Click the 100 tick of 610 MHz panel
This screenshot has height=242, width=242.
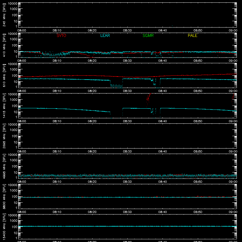tap(15, 76)
